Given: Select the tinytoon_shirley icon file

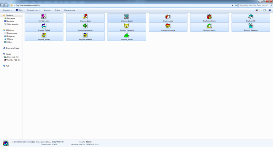Looking at the screenshot, I should [x=44, y=36].
